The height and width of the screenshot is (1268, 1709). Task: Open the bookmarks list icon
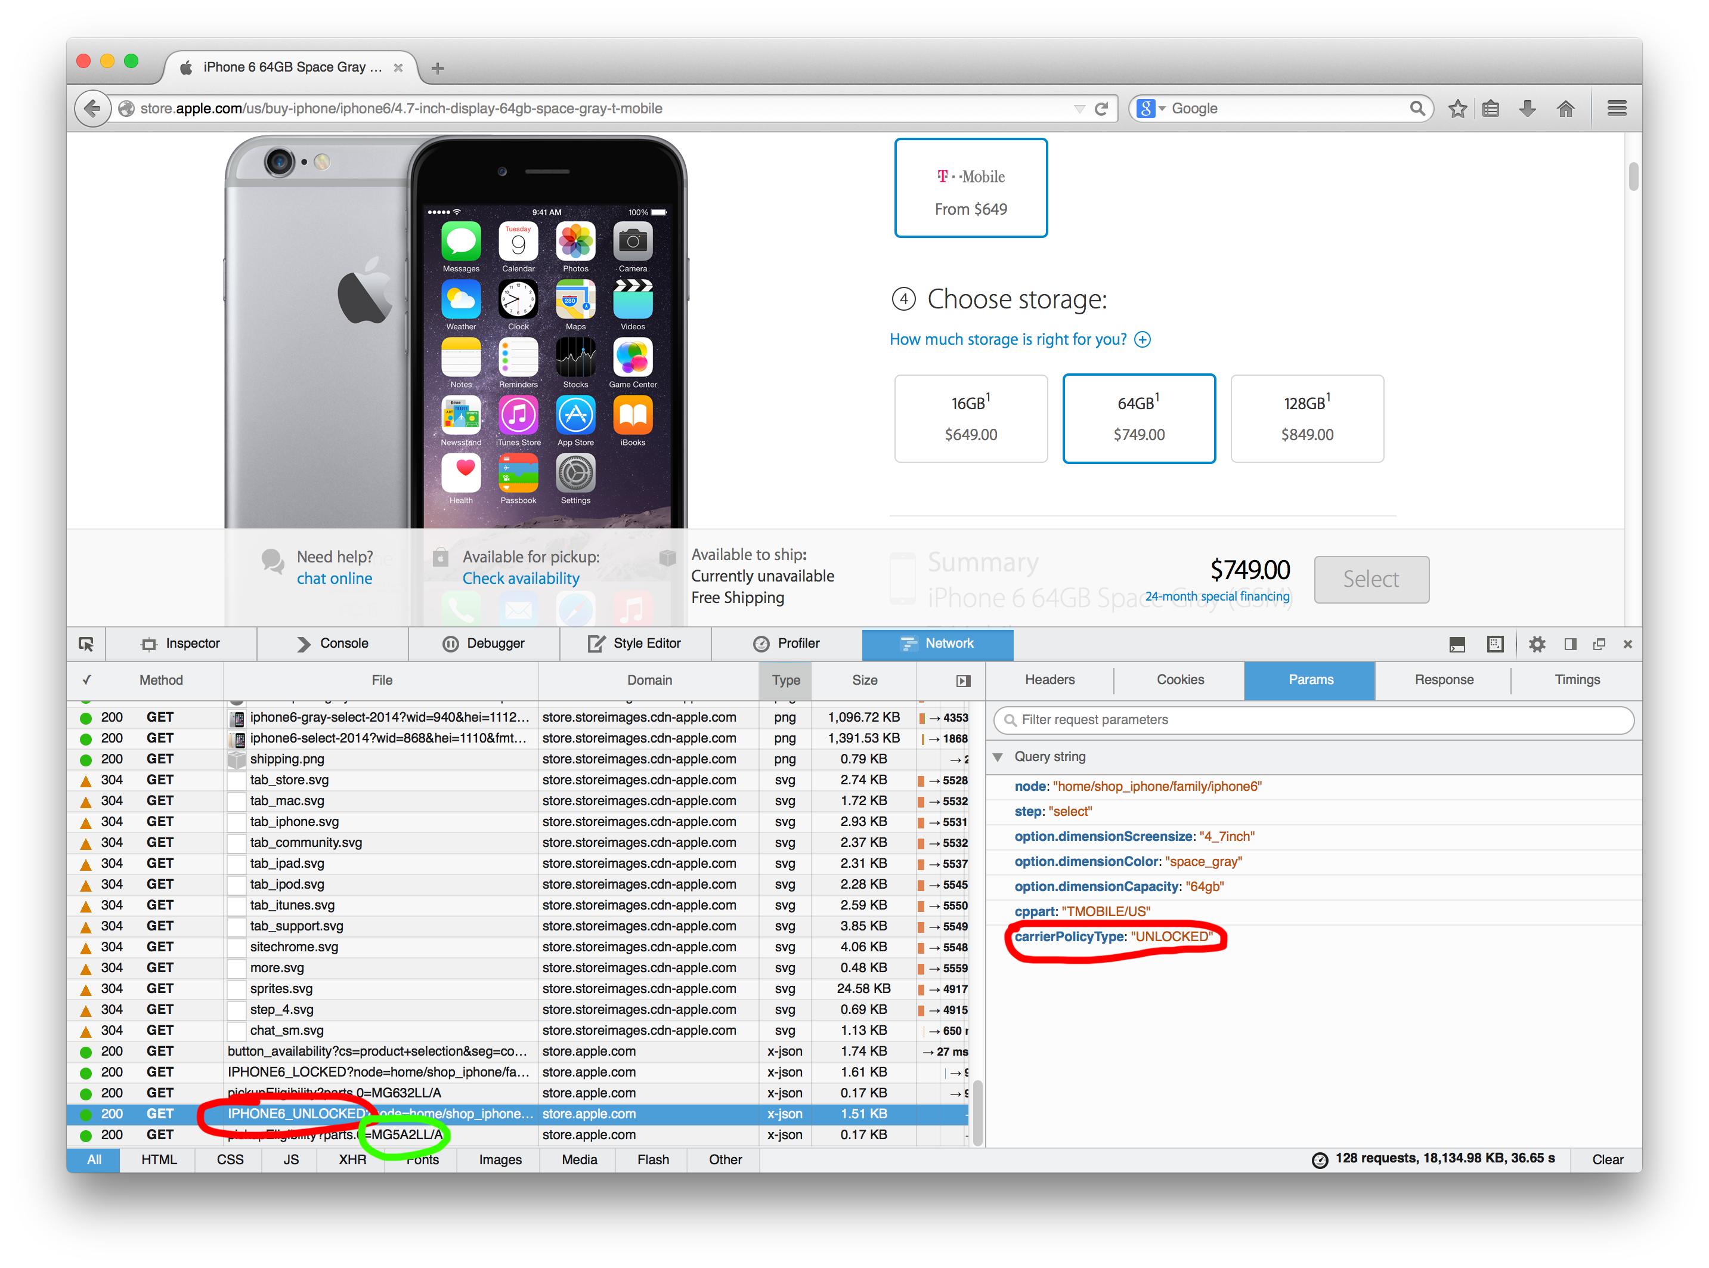coord(1491,108)
